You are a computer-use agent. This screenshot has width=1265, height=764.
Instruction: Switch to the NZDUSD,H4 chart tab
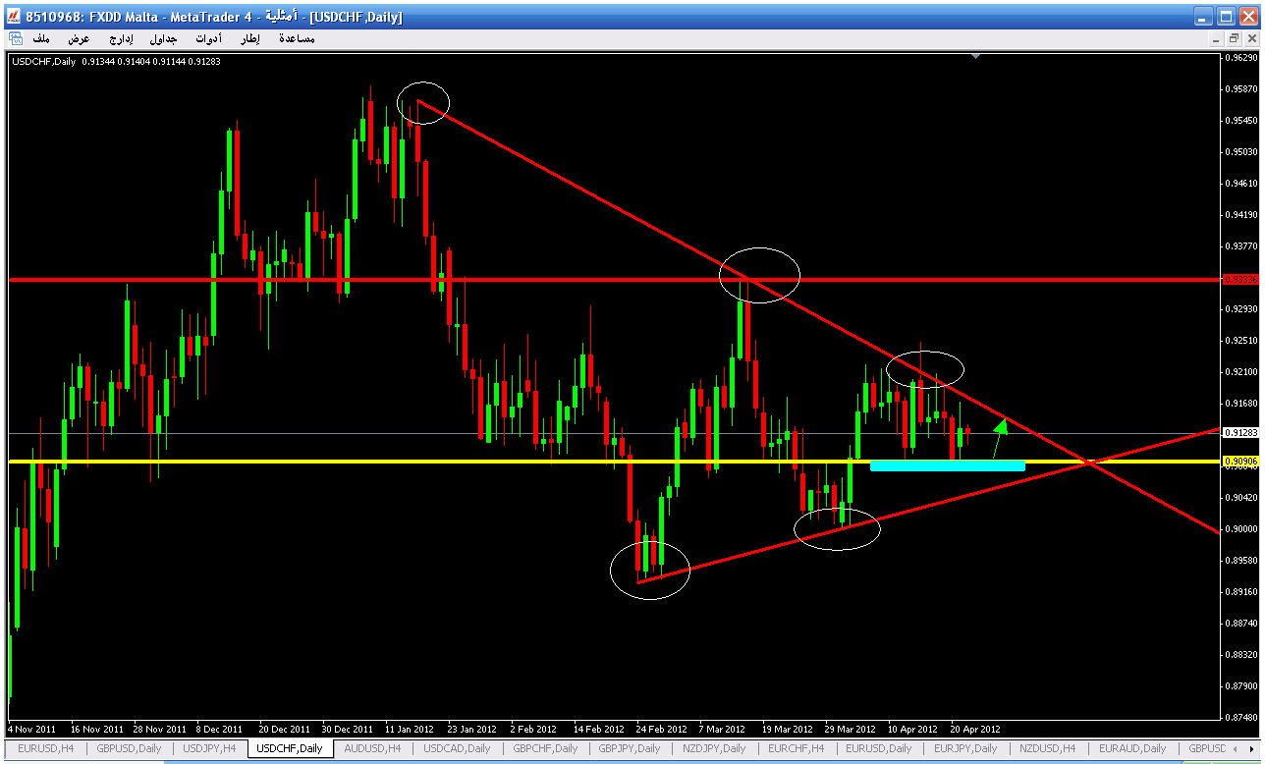pos(1048,748)
